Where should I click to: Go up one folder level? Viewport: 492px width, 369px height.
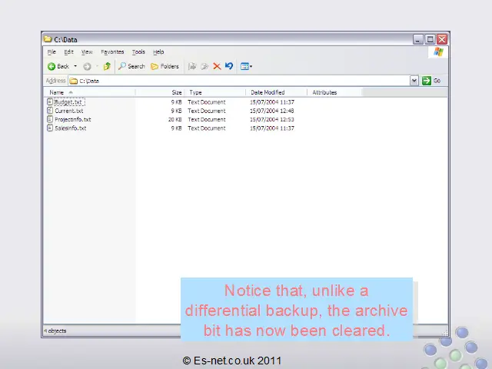pyautogui.click(x=107, y=67)
